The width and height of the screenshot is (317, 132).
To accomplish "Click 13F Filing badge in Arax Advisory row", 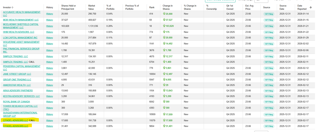I will [x=269, y=91].
